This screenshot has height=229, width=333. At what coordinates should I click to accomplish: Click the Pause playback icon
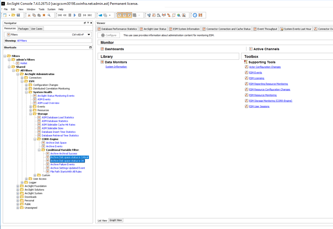coord(70,15)
